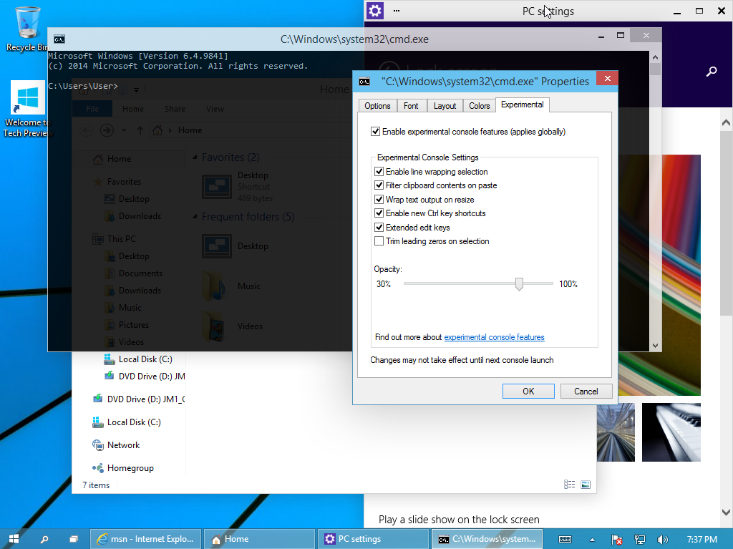Open experimental console features link
This screenshot has height=549, width=733.
point(494,337)
